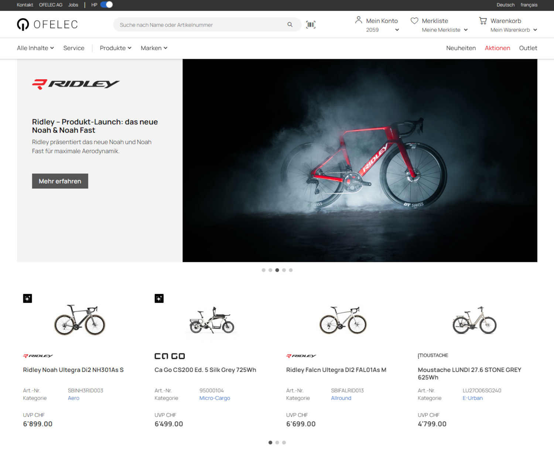
Task: Click the Merkliste heart icon
Action: (414, 21)
